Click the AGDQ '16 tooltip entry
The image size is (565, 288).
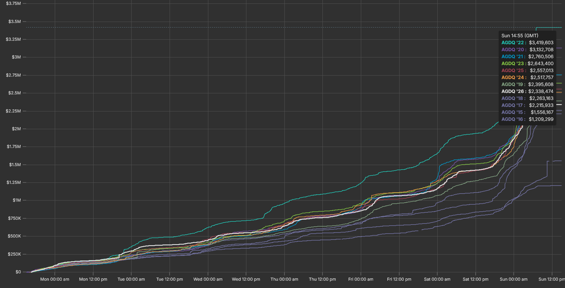[527, 119]
